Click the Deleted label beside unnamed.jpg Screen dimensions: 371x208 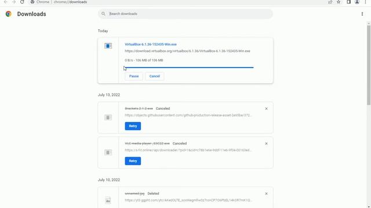coord(153,194)
